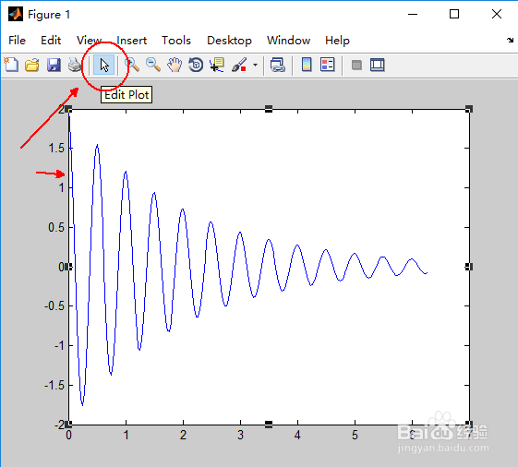The image size is (518, 467).
Task: Close the Figure 1 window
Action: tap(497, 14)
